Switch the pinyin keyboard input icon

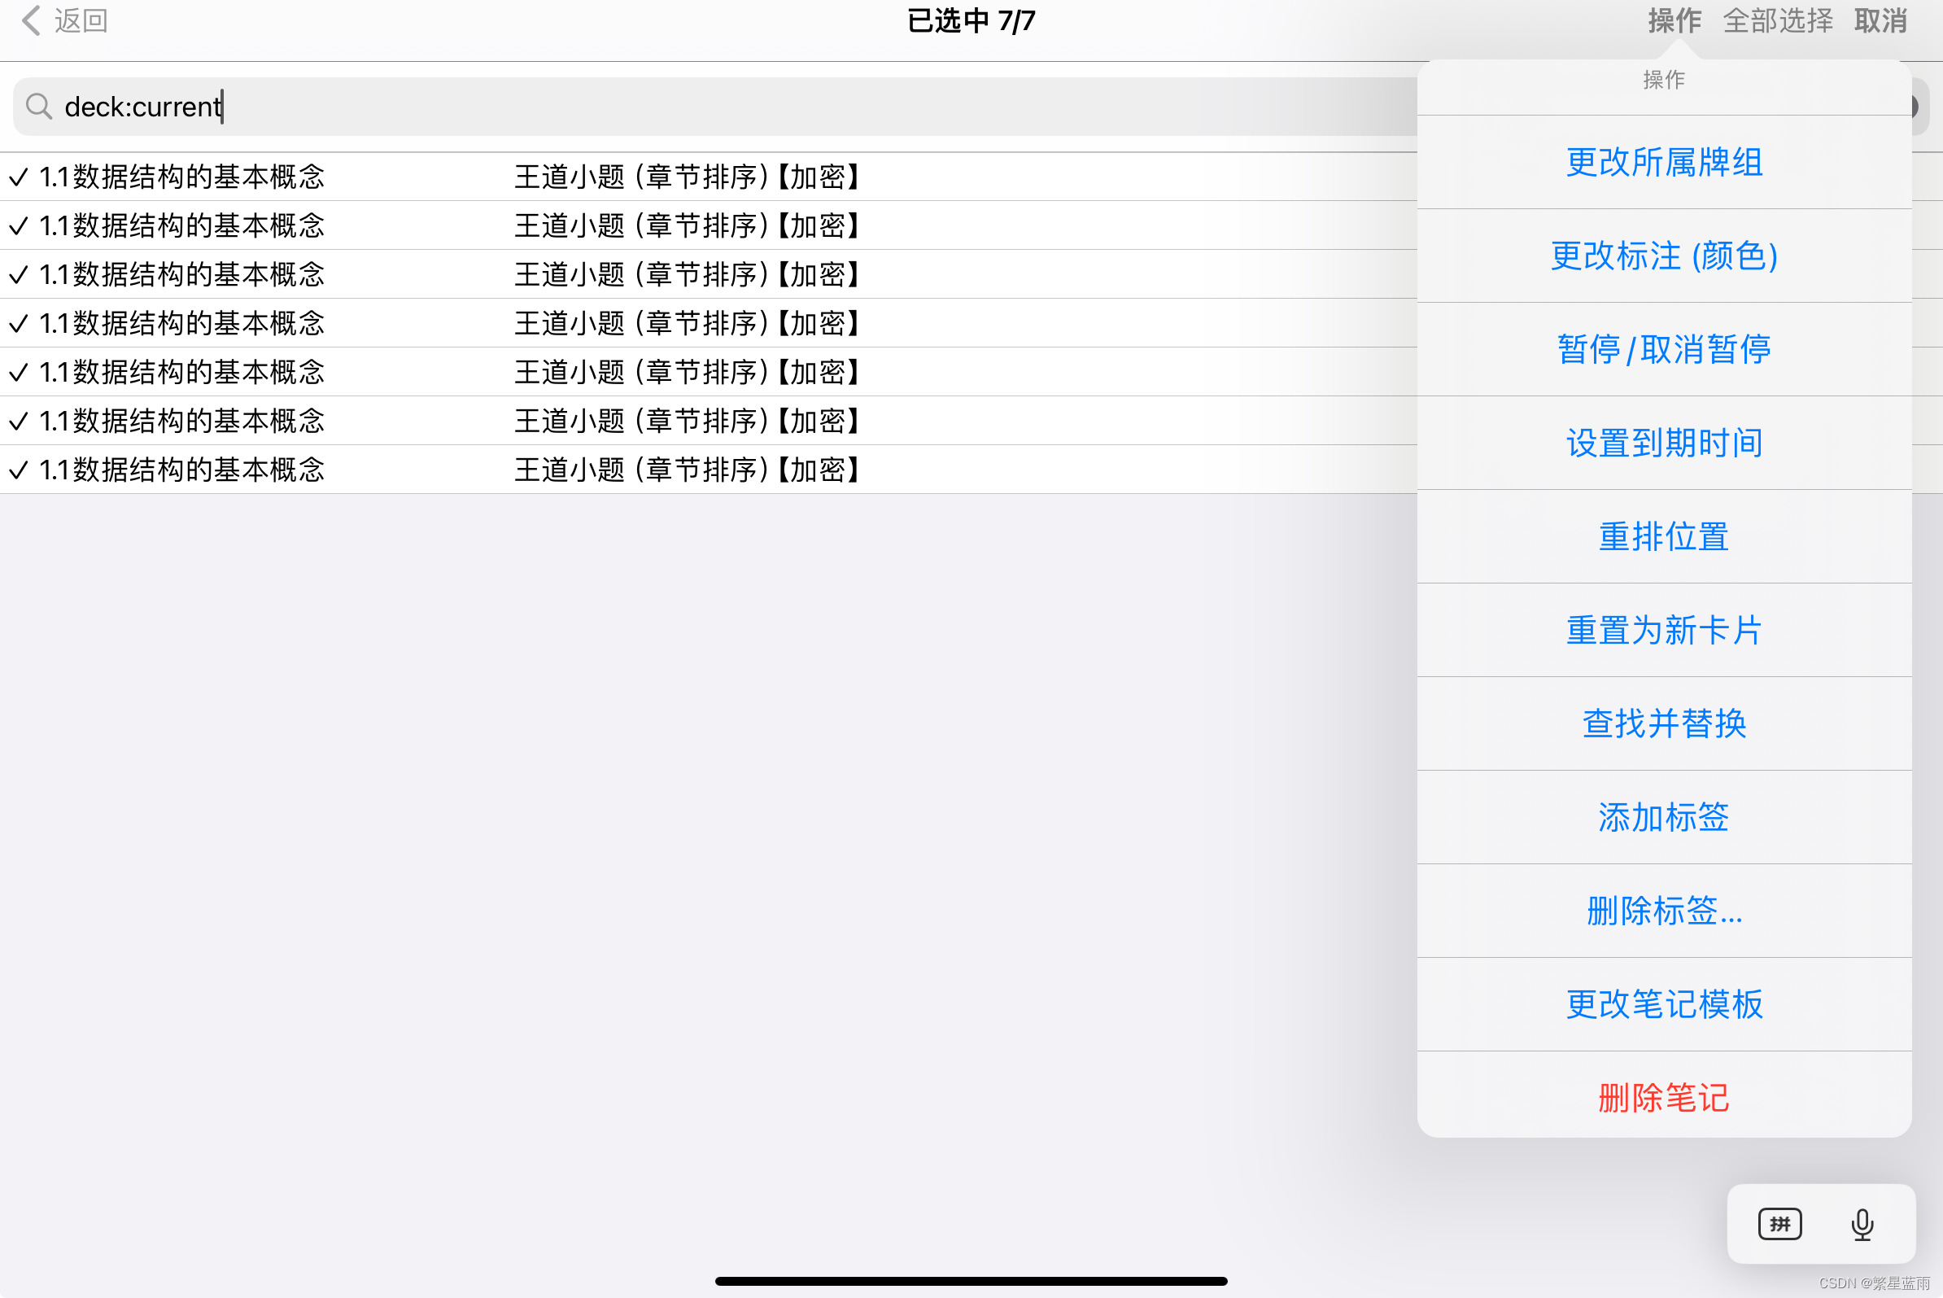1780,1224
